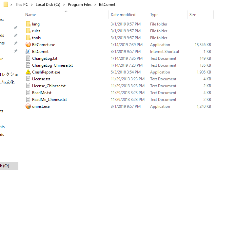The image size is (236, 227).
Task: Sort by Name column header
Action: click(30, 15)
